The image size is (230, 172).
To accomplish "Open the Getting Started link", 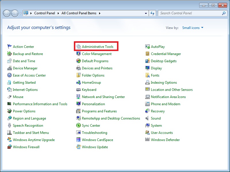I will 24,83.
